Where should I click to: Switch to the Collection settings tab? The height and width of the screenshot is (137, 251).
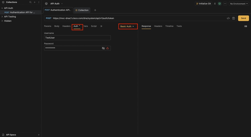pyautogui.click(x=82, y=10)
